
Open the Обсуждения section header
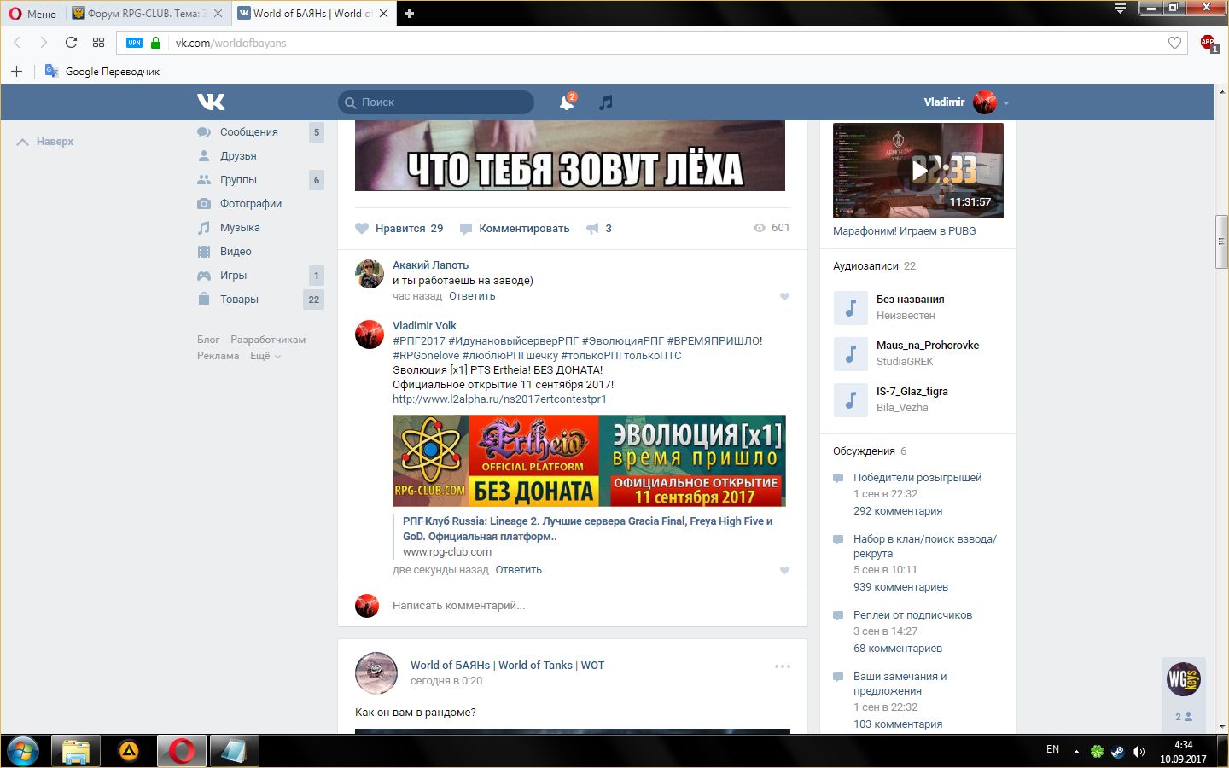pyautogui.click(x=864, y=451)
